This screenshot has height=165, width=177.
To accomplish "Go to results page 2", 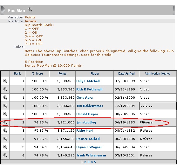I will [85, 162].
